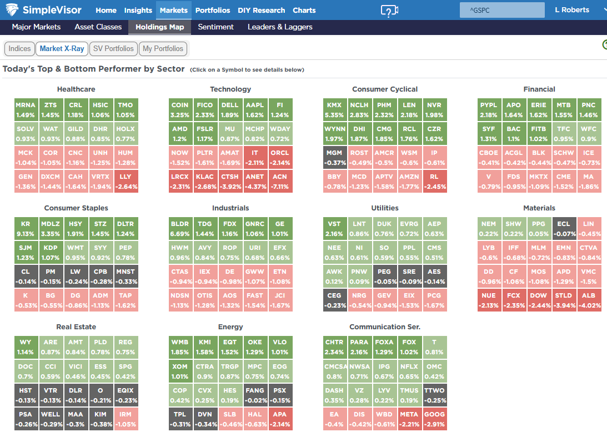Go to DIY Research menu

[262, 10]
